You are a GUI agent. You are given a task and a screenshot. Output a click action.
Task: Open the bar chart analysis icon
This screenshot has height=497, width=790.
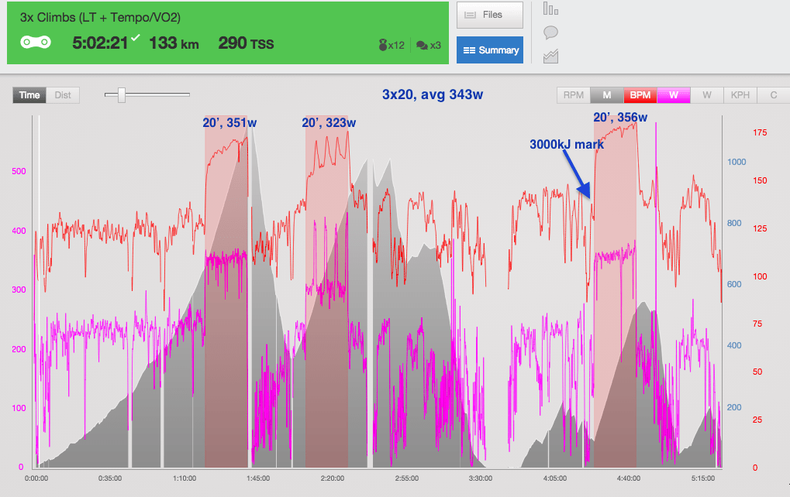pyautogui.click(x=550, y=9)
